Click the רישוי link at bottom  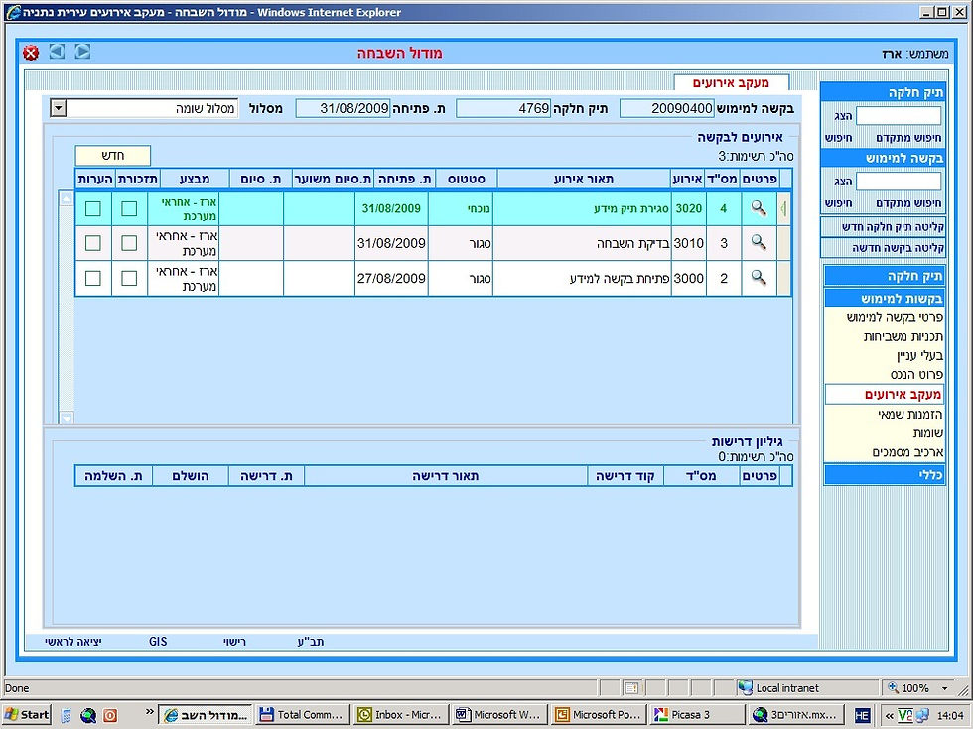(x=234, y=642)
